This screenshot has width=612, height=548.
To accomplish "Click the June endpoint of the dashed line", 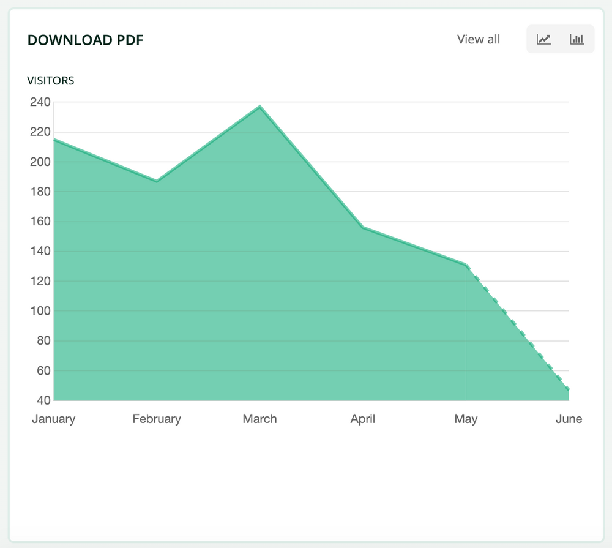I will pos(568,388).
